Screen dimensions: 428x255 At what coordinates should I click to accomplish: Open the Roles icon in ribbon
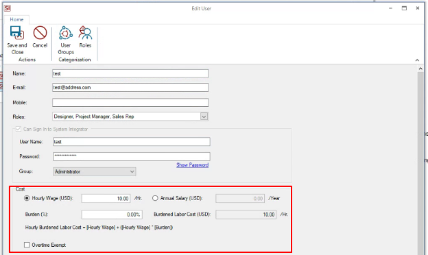[85, 33]
